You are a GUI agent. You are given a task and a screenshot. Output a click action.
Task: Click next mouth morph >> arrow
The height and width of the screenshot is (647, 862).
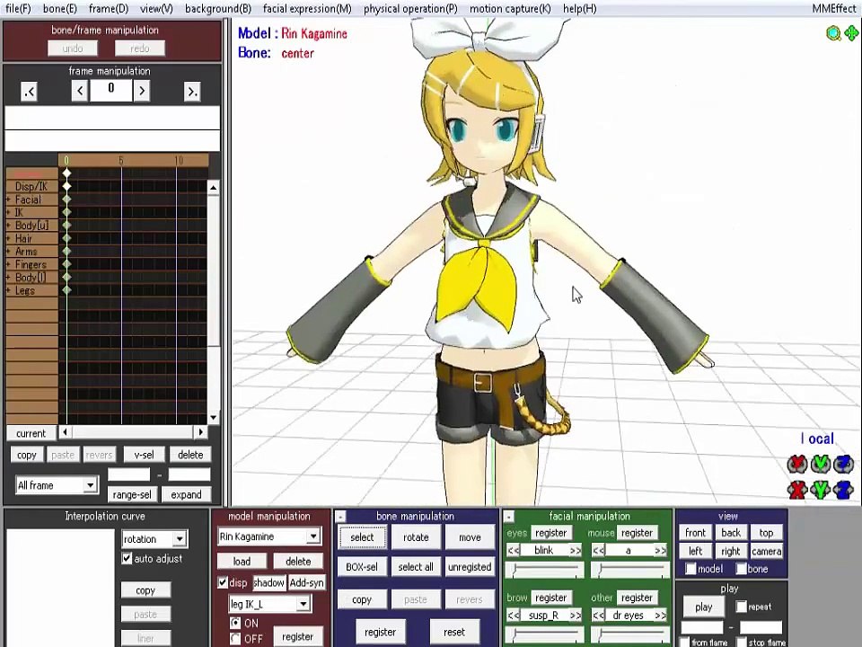660,551
